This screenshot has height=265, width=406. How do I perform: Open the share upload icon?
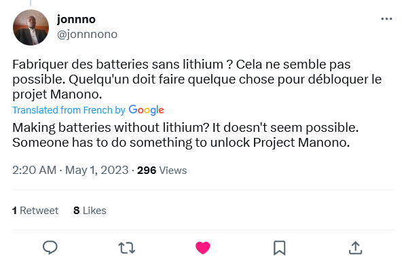[x=355, y=247]
